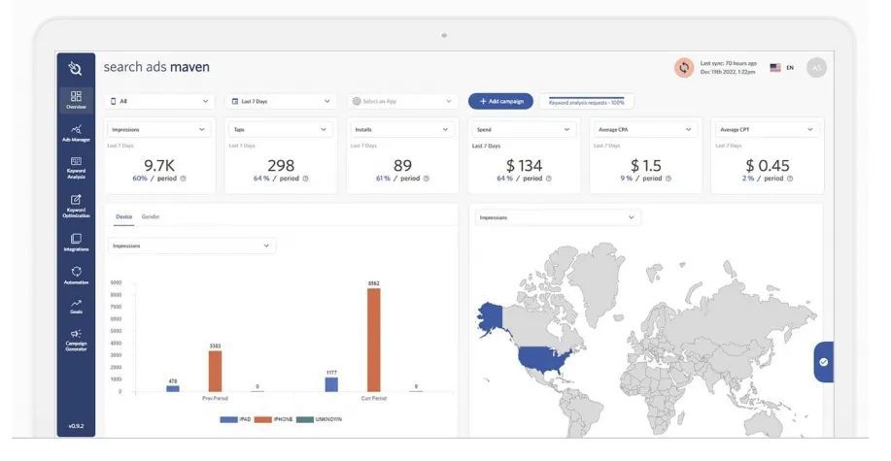Select the Device tab
Screen dimensions: 891x461
pos(123,216)
